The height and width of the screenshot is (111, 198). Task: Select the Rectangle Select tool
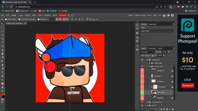(x=2, y=27)
